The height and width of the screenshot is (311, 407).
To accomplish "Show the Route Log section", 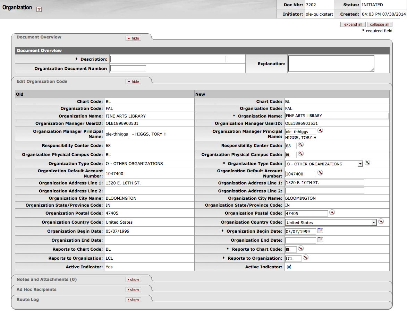I will pyautogui.click(x=133, y=300).
